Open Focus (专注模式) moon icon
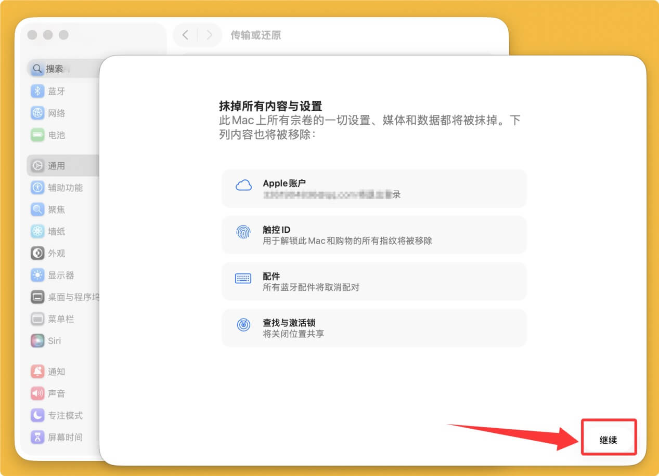Viewport: 659px width, 476px height. pos(37,415)
